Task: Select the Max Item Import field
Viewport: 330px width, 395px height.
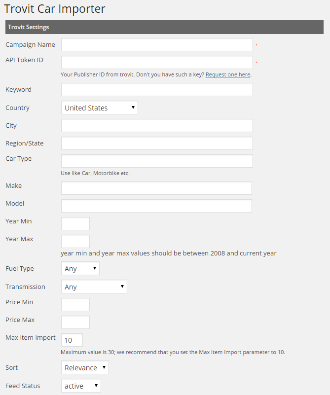Action: (72, 340)
